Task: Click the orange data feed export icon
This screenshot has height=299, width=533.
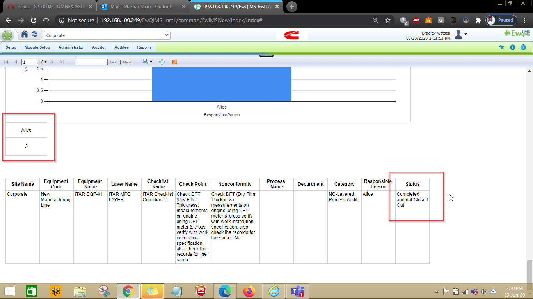Action: pyautogui.click(x=175, y=62)
